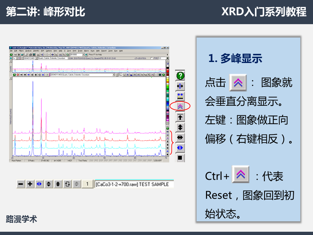Select the red swatch in the color strip
Screen dimensions: 313x235
(x=168, y=71)
